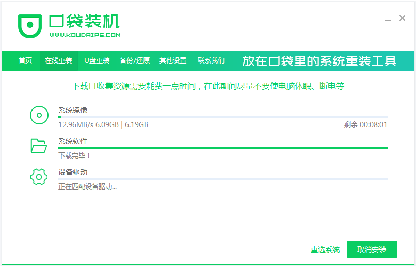Click the disc icon beside 系统镜像
Image resolution: width=416 pixels, height=266 pixels.
pos(39,115)
